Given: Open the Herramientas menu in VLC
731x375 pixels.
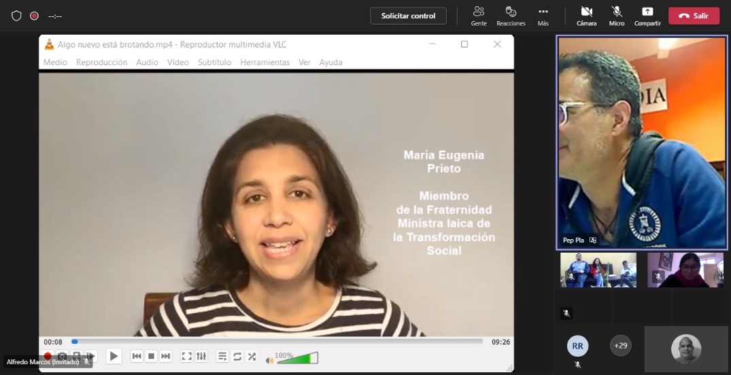Looking at the screenshot, I should 265,62.
